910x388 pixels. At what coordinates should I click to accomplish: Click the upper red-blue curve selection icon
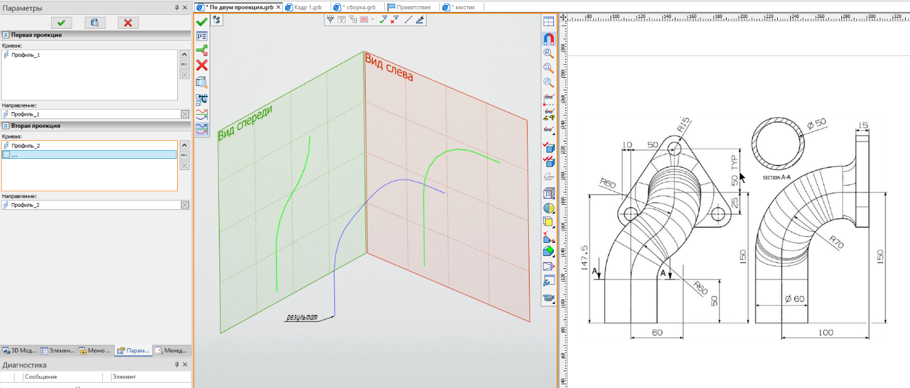(x=201, y=114)
